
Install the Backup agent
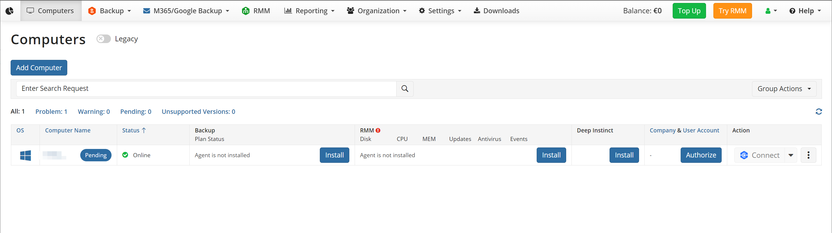334,155
